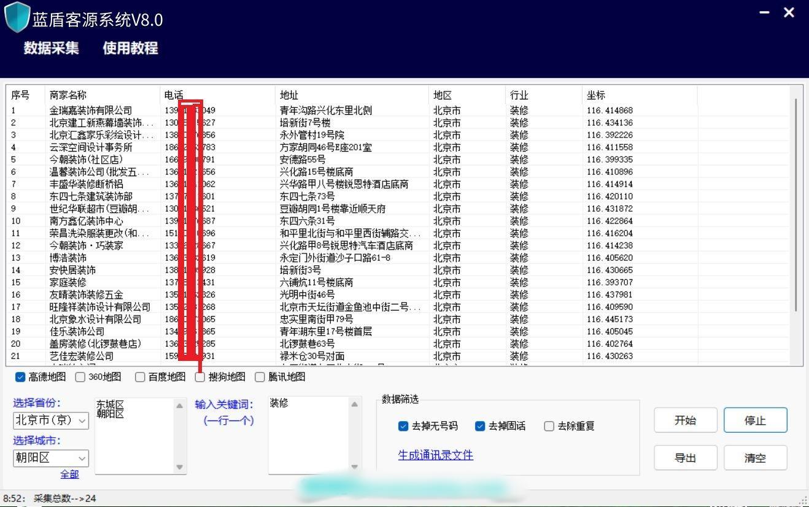The height and width of the screenshot is (507, 809).
Task: Minimize the window using title bar icon
Action: [764, 12]
